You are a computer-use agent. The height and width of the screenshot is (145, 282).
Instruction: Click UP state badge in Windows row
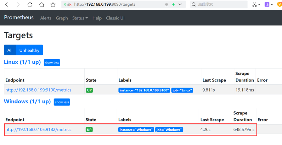click(89, 130)
